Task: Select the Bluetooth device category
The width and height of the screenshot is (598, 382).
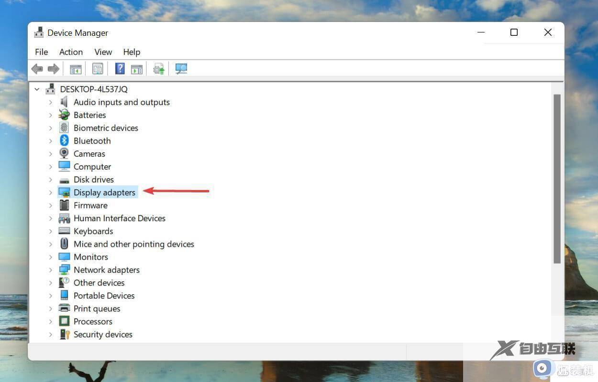Action: (x=92, y=140)
